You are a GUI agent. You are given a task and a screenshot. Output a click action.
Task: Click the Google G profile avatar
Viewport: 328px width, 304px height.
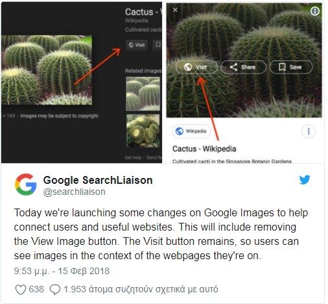click(x=26, y=184)
